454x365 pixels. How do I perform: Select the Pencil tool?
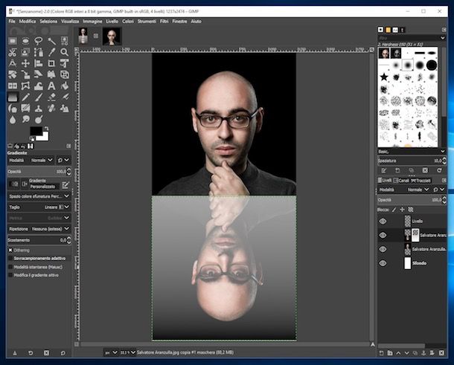[25, 97]
